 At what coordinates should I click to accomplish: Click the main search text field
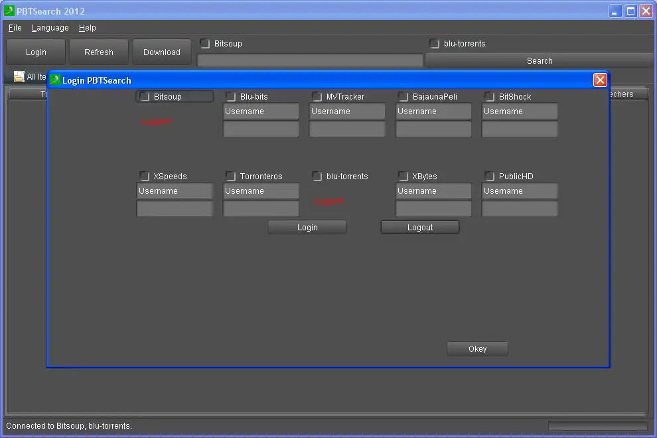pyautogui.click(x=310, y=60)
